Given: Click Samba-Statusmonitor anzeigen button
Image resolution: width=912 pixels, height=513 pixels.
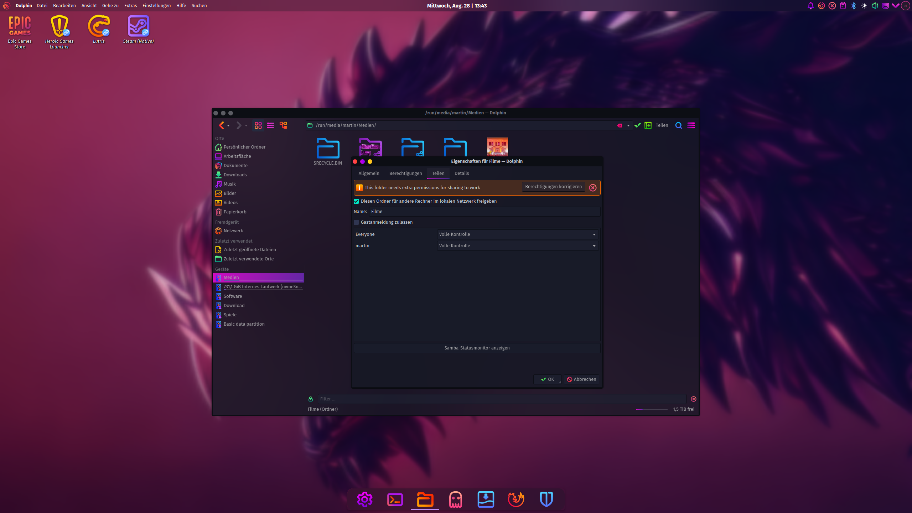Looking at the screenshot, I should point(477,348).
